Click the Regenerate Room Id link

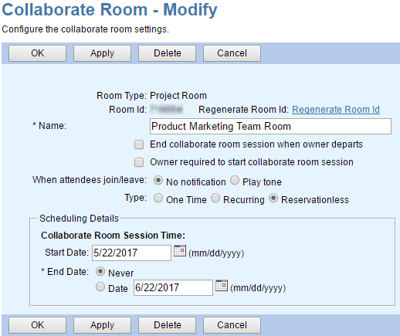[x=336, y=110]
